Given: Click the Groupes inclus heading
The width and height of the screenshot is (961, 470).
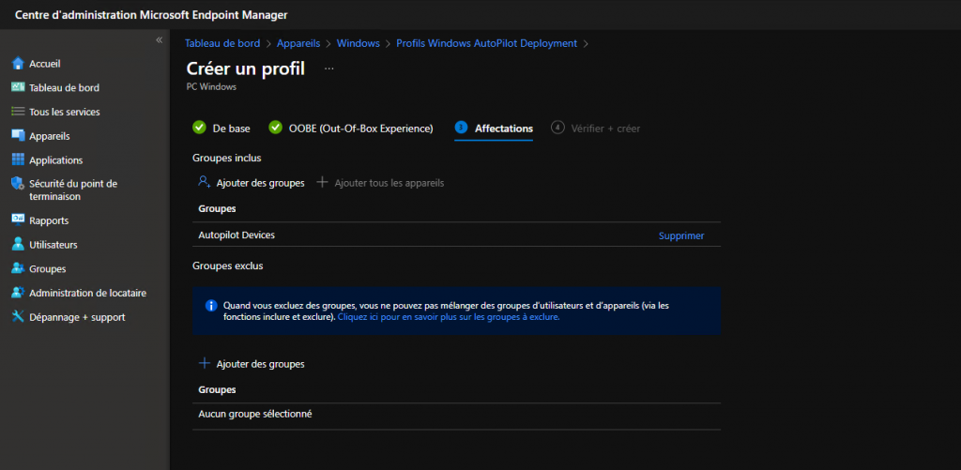Looking at the screenshot, I should coord(227,159).
